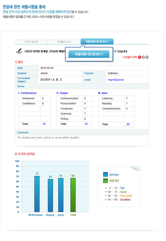The height and width of the screenshot is (241, 166).
Task: Click the Output bar in the chart
Action: pos(50,196)
